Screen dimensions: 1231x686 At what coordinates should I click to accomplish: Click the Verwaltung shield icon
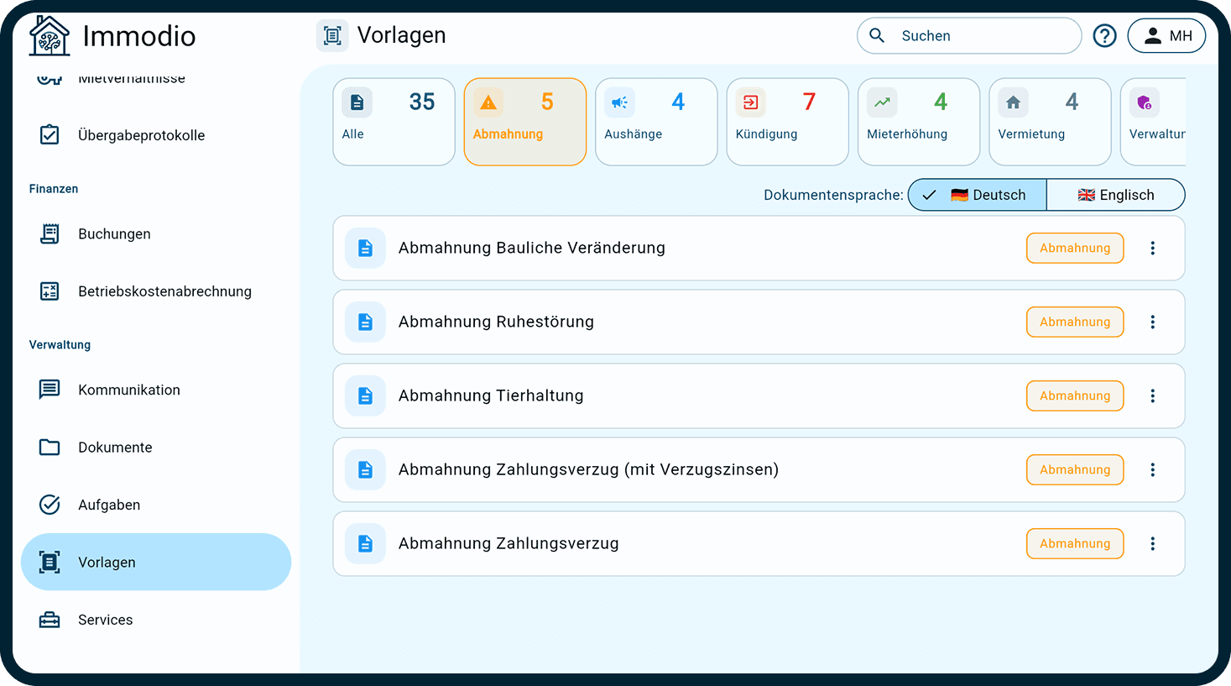(x=1145, y=102)
